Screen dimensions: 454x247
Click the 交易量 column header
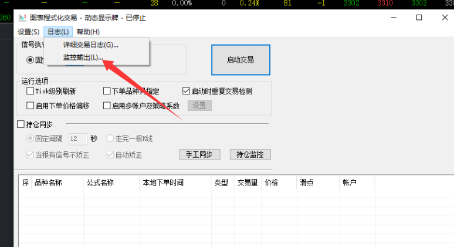click(248, 182)
